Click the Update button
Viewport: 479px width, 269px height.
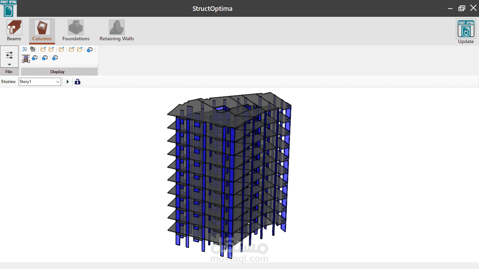point(466,32)
